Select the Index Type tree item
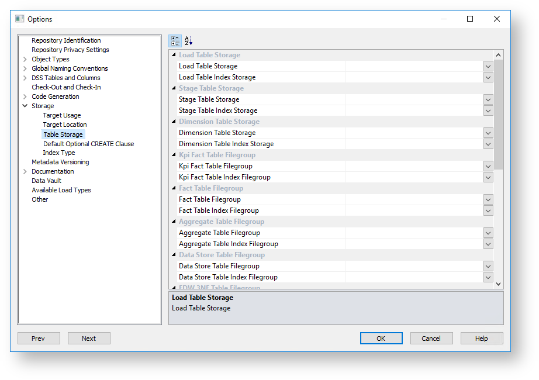Viewport: 539px width, 380px height. pyautogui.click(x=59, y=153)
